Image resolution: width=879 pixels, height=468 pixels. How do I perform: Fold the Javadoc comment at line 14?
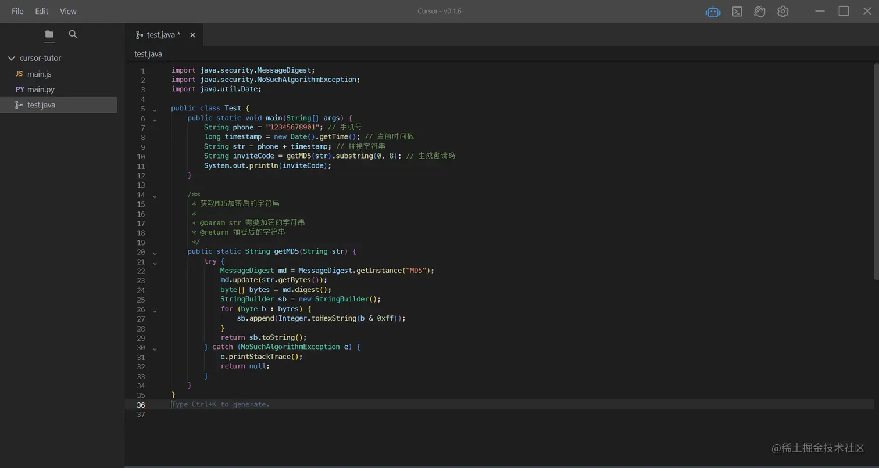155,196
